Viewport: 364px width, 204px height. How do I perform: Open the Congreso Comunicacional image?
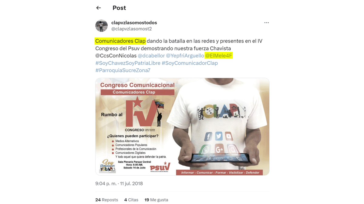click(x=182, y=127)
